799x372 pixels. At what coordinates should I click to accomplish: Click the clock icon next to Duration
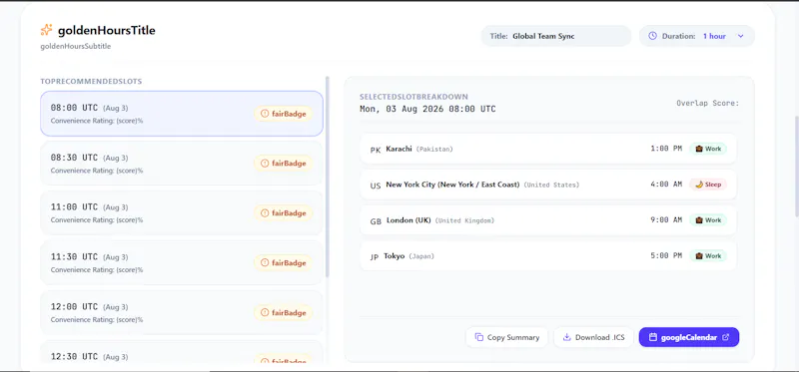pyautogui.click(x=652, y=36)
